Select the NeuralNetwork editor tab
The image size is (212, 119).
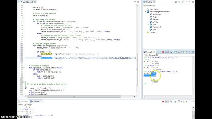click(x=27, y=2)
